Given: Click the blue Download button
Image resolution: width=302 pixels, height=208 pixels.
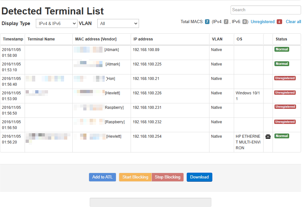Looking at the screenshot, I should [x=199, y=177].
